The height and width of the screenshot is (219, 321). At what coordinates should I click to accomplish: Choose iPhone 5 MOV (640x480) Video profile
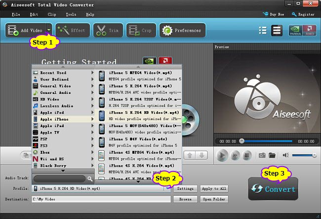pos(139,129)
